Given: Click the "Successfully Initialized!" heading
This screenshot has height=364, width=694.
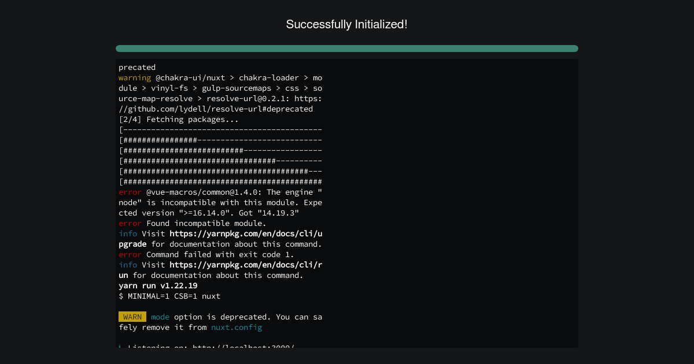Looking at the screenshot, I should (x=346, y=24).
